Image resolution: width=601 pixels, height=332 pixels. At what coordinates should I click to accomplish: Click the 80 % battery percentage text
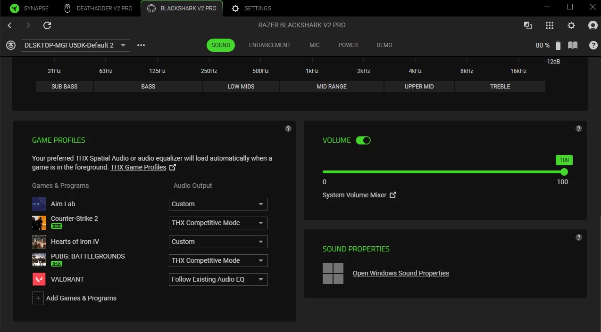pyautogui.click(x=543, y=46)
